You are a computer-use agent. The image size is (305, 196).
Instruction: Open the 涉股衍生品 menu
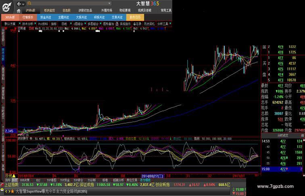tap(85, 10)
